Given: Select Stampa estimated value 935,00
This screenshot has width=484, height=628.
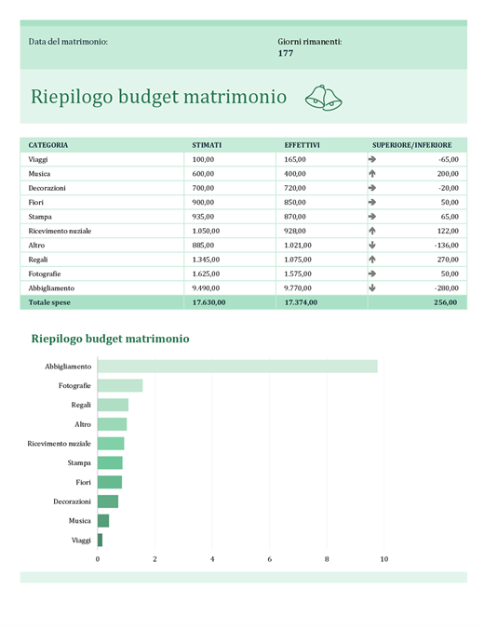Looking at the screenshot, I should [x=203, y=217].
